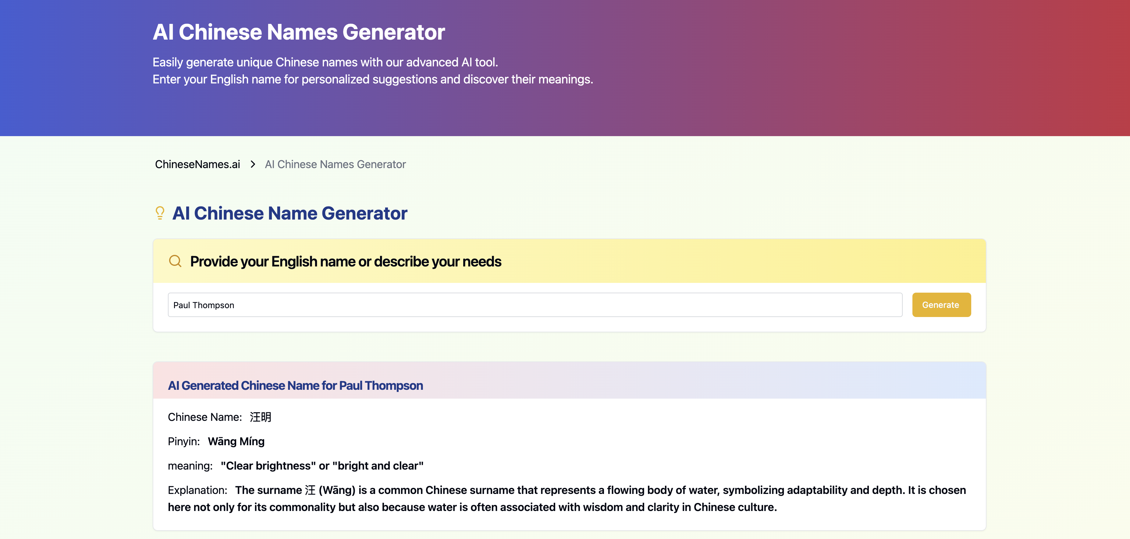Click the 'Explanation:' label

197,490
